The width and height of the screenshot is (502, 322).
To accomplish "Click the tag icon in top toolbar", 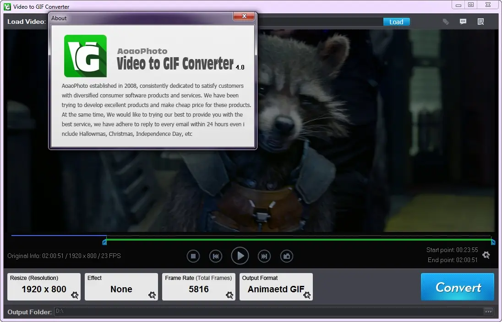I will (x=446, y=22).
